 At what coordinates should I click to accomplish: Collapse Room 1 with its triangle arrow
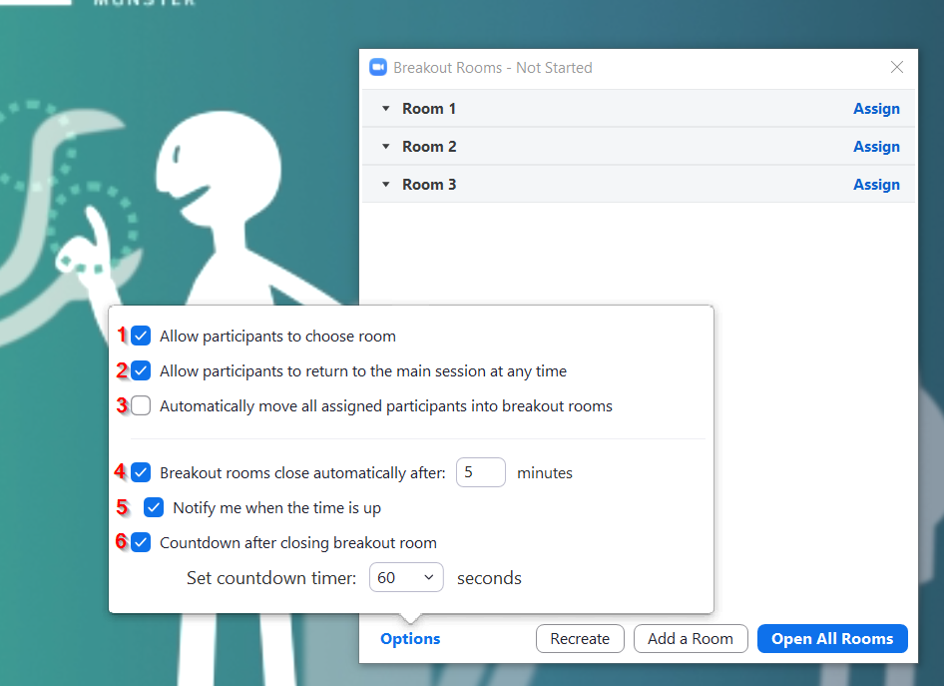386,109
